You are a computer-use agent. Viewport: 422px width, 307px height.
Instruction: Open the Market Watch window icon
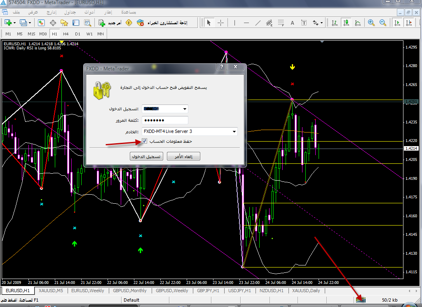pos(41,23)
